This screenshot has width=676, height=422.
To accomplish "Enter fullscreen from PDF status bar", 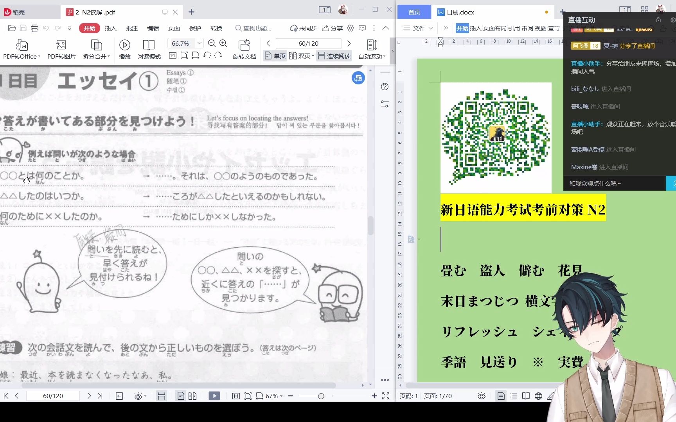I will coord(386,396).
